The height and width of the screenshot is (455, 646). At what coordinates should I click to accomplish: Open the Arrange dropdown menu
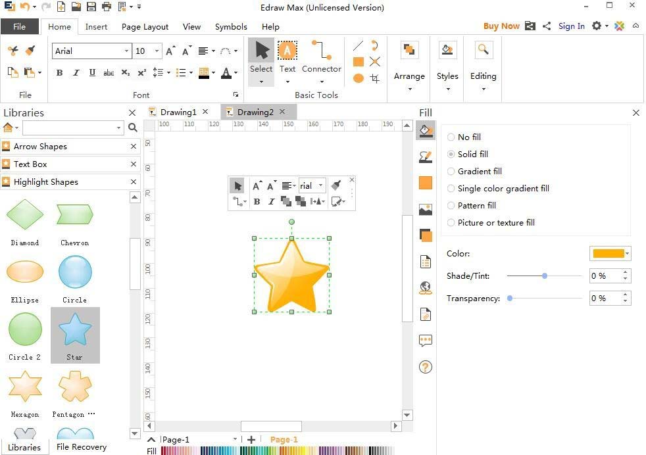coord(409,76)
